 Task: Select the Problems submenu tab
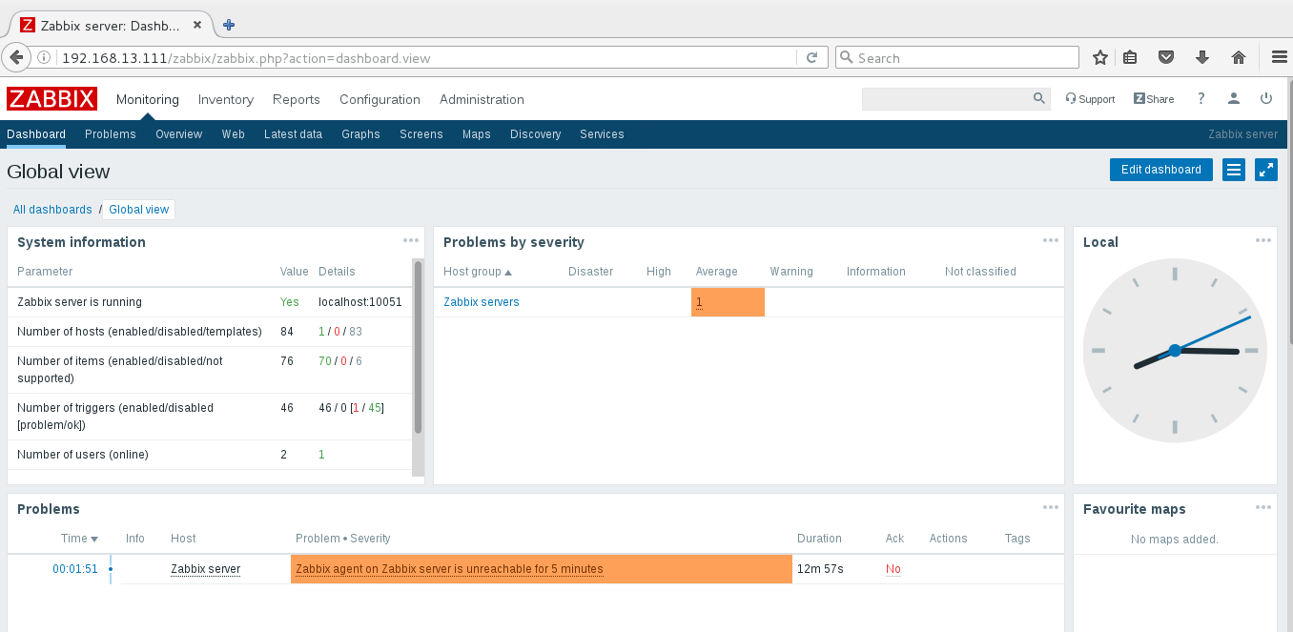coord(111,134)
